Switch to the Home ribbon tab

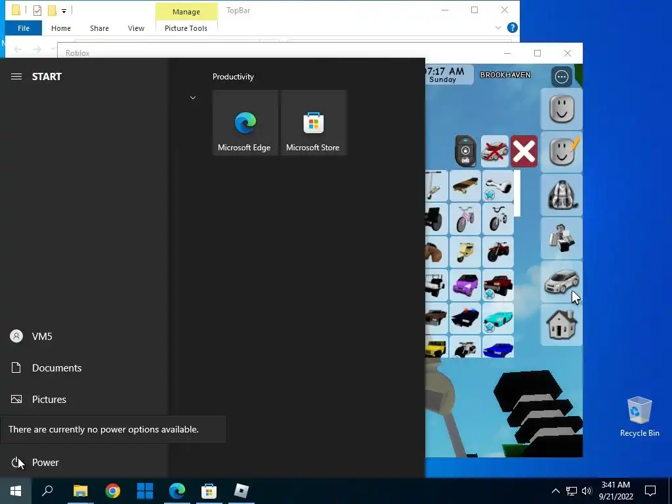tap(61, 28)
